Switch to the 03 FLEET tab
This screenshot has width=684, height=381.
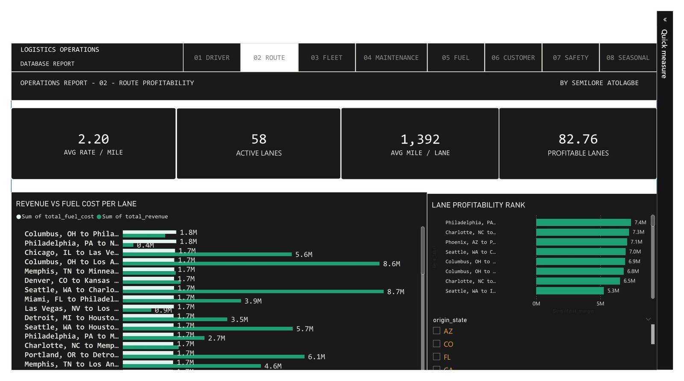click(327, 58)
